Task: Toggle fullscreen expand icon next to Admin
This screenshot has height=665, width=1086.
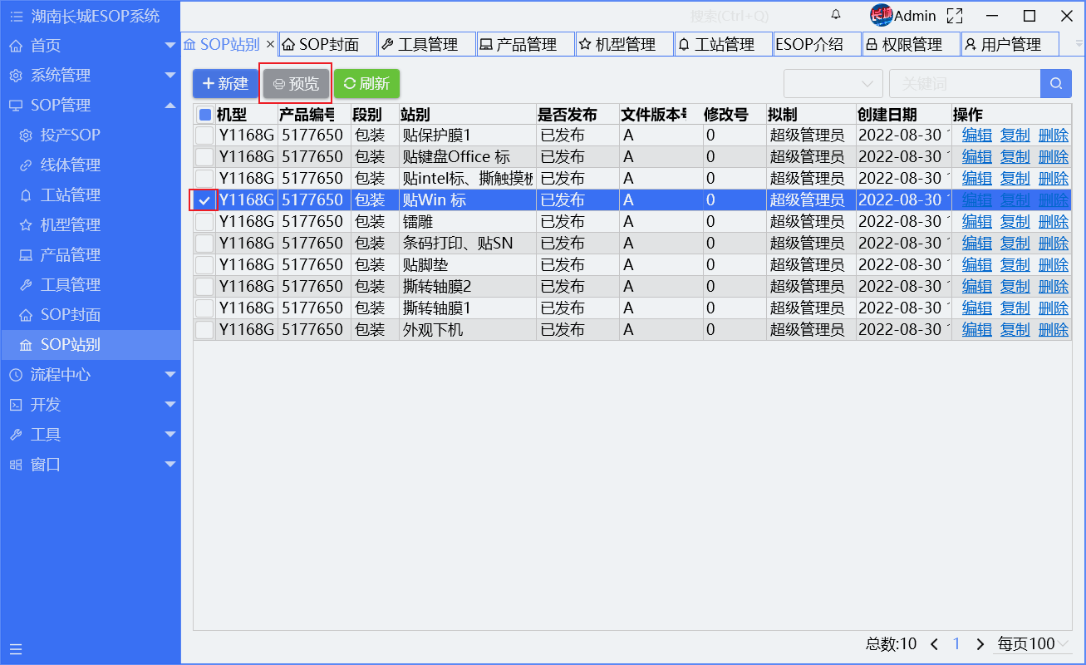Action: pos(955,15)
